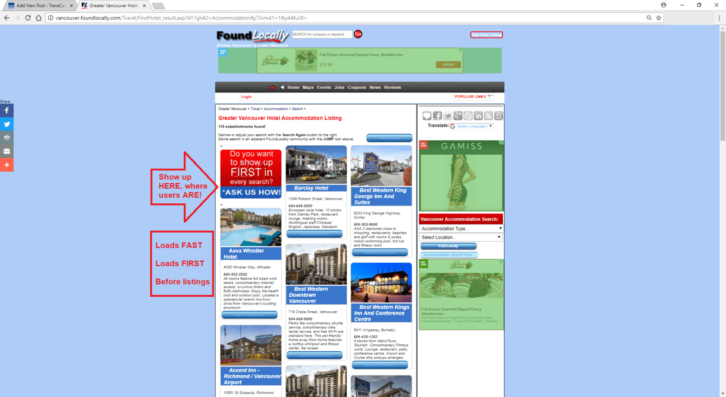This screenshot has width=726, height=397.
Task: Click the Aava Whistler Hotel pool photo
Action: pos(251,227)
